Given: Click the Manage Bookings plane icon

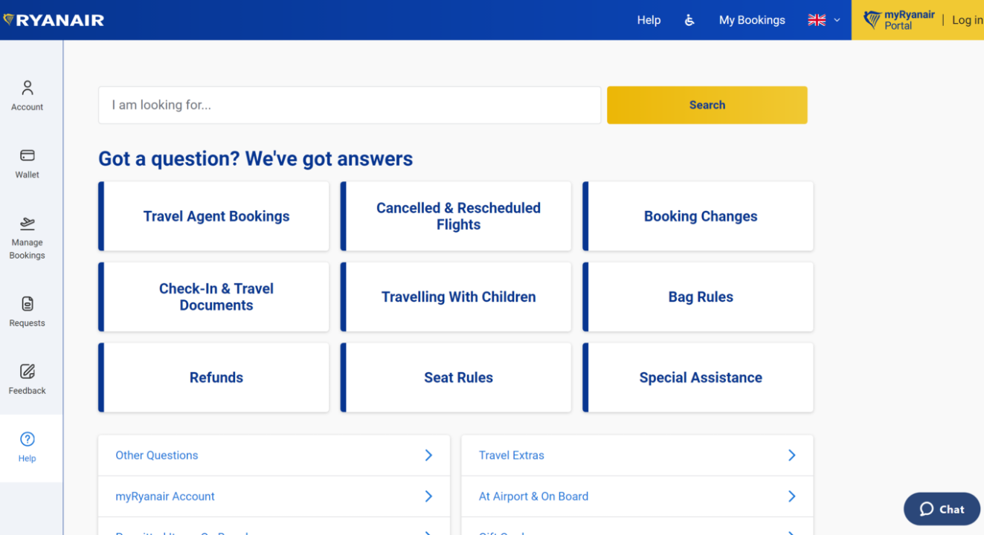Looking at the screenshot, I should (28, 223).
